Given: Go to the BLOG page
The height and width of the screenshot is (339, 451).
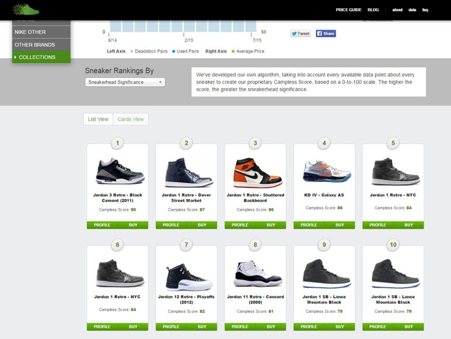Looking at the screenshot, I should click(x=373, y=10).
